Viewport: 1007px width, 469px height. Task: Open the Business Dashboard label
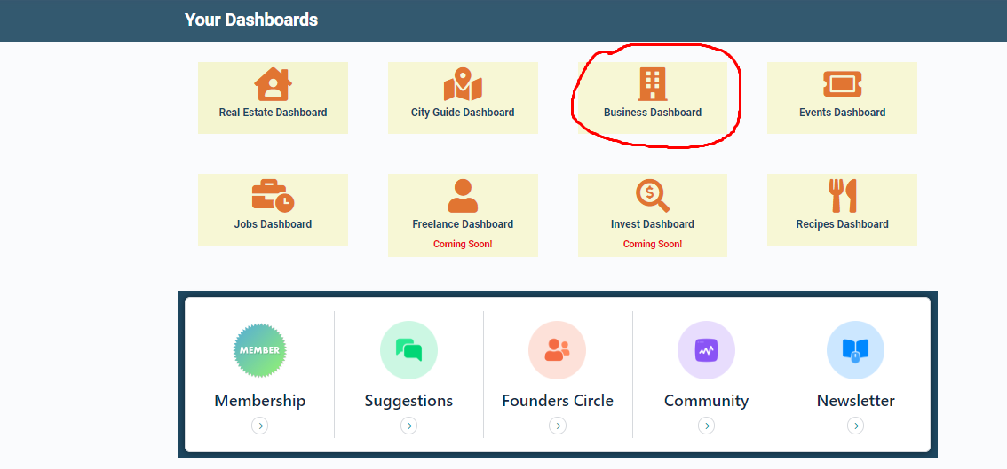tap(653, 113)
